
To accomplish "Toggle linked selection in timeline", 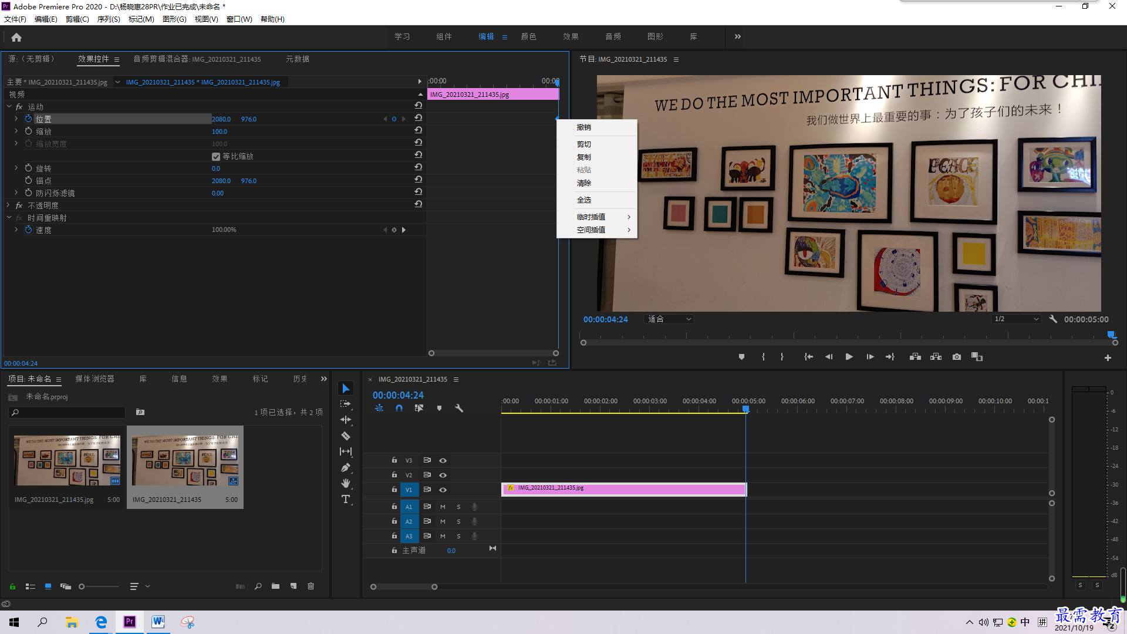I will [419, 408].
